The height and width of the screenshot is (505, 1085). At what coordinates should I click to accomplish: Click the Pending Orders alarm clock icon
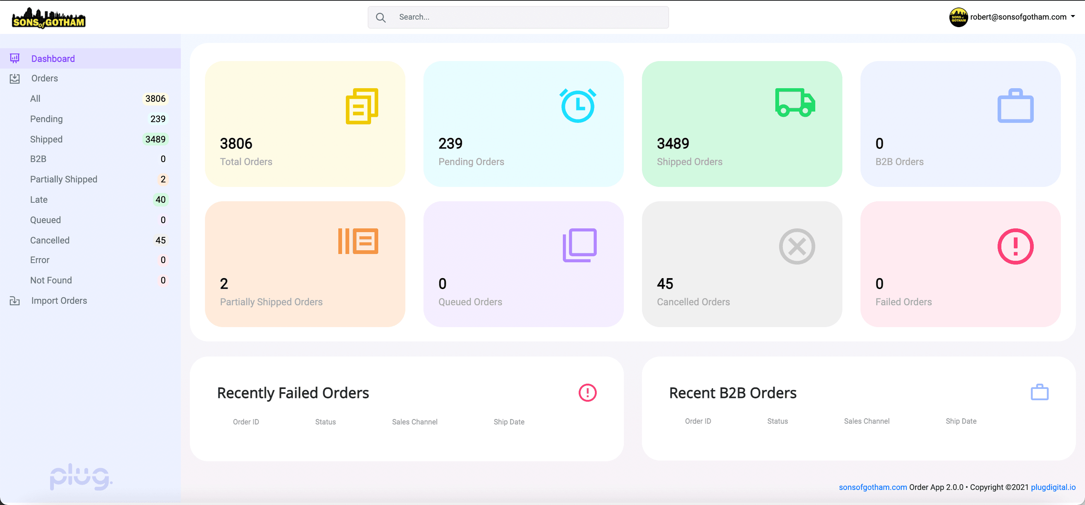click(x=578, y=105)
